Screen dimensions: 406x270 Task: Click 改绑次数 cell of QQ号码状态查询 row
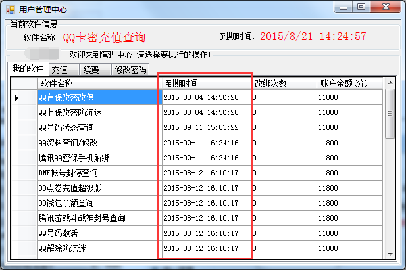click(x=284, y=127)
